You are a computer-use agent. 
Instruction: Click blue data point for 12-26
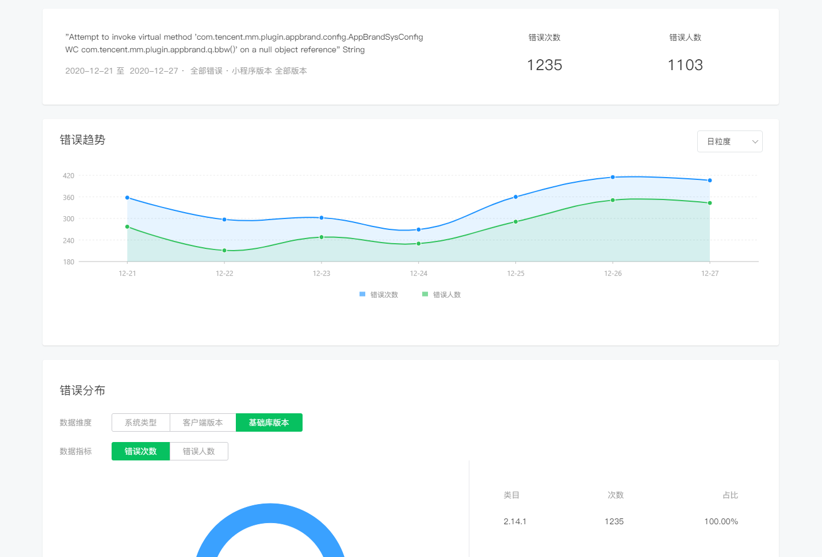[613, 177]
